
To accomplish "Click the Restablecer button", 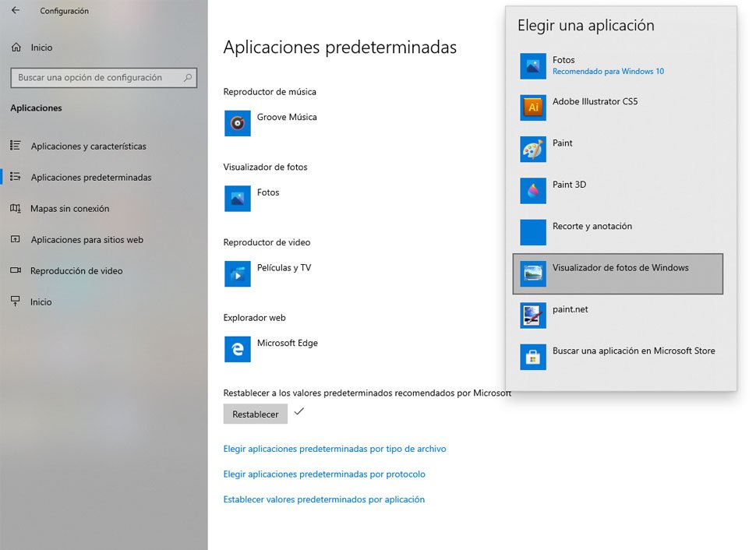I will [255, 414].
